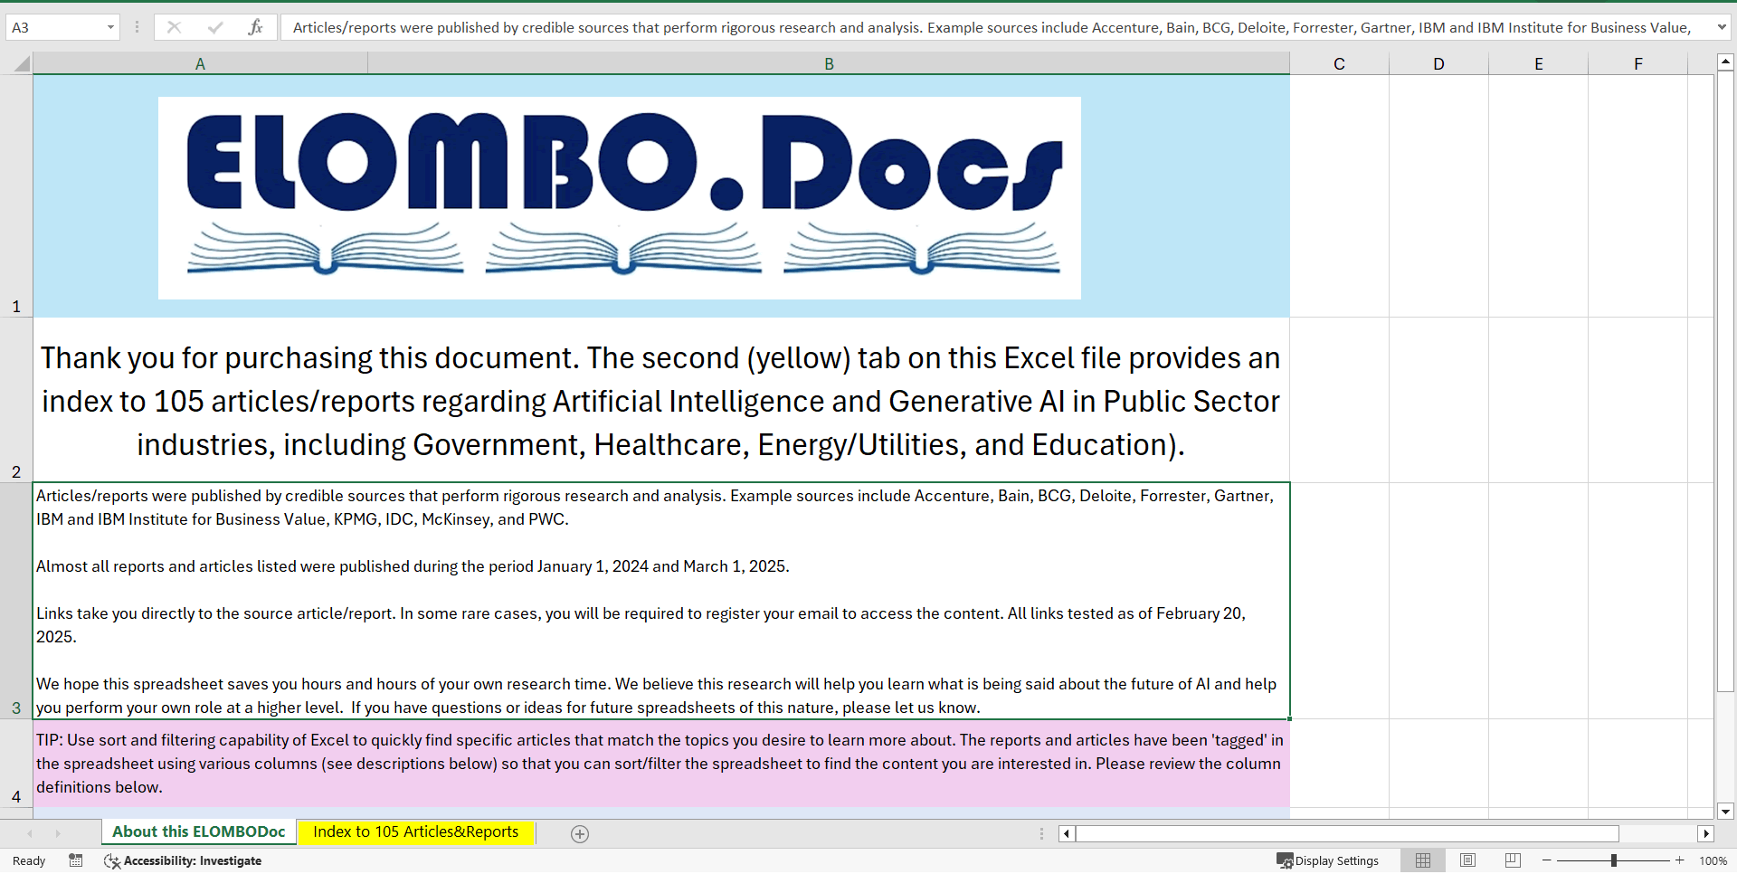
Task: Click the zoom slider handle
Action: (x=1614, y=860)
